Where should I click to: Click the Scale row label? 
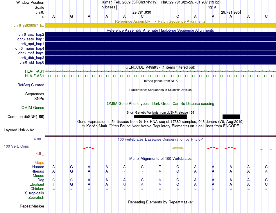tap(39, 7)
